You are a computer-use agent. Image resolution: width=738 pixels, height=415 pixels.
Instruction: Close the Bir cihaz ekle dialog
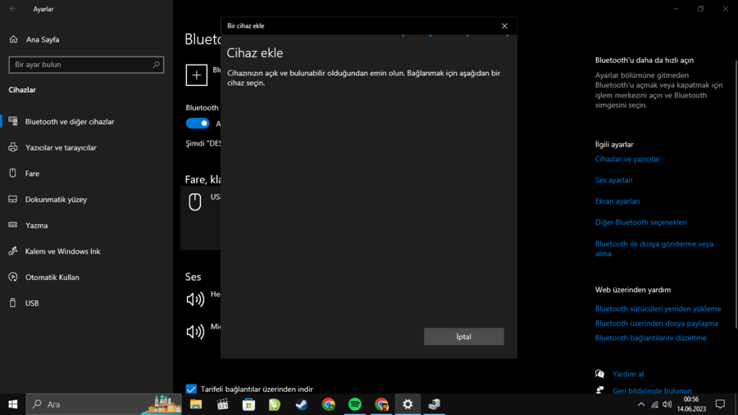[x=504, y=26]
